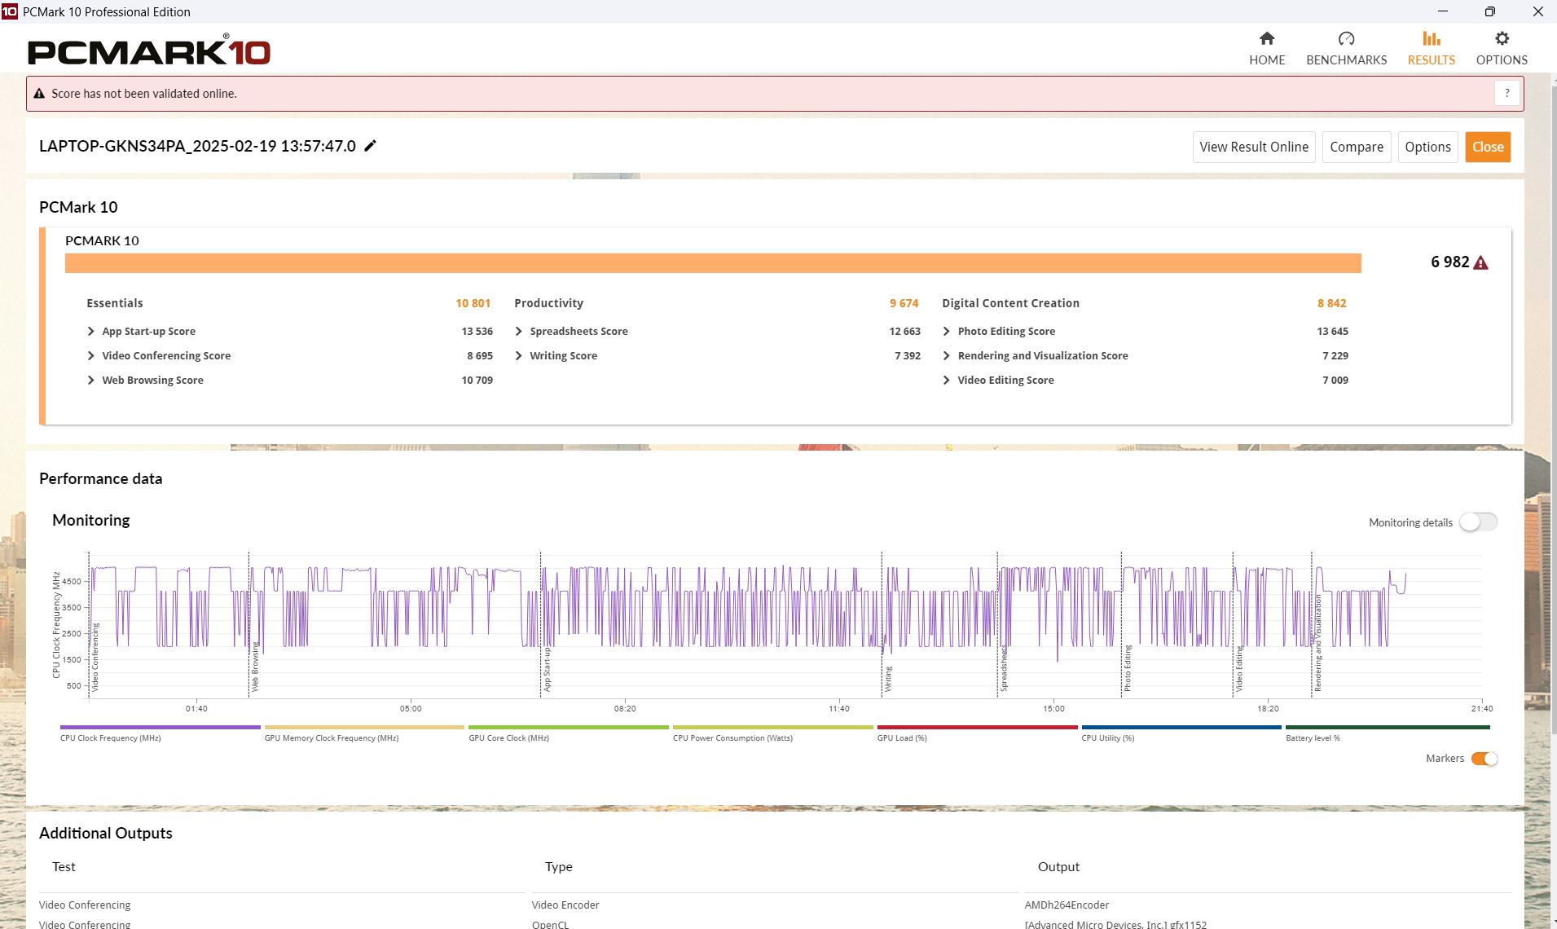This screenshot has width=1557, height=929.
Task: Select Battery level legend swatch
Action: pos(1388,727)
